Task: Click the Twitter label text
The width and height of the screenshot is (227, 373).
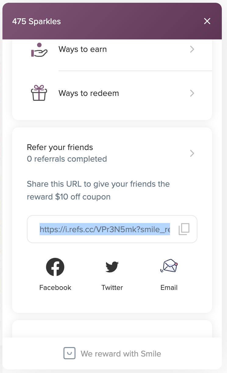Action: coord(112,287)
